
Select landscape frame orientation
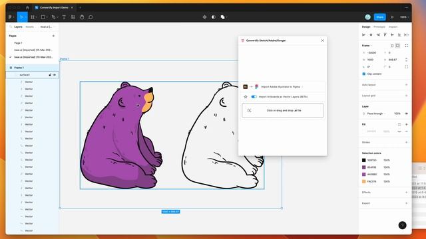pos(397,46)
